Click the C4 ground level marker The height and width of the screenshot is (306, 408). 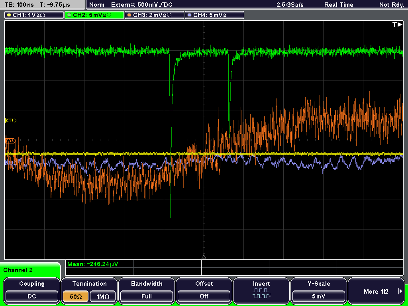11,163
